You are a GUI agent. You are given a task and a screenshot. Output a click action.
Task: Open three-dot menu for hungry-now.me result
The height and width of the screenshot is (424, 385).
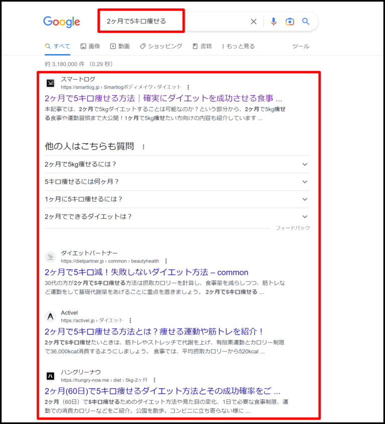click(154, 380)
